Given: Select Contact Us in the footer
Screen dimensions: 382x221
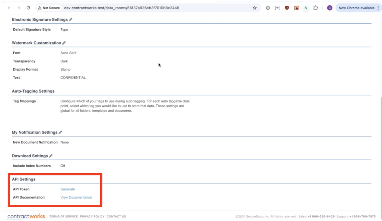Looking at the screenshot, I should pos(116,216).
